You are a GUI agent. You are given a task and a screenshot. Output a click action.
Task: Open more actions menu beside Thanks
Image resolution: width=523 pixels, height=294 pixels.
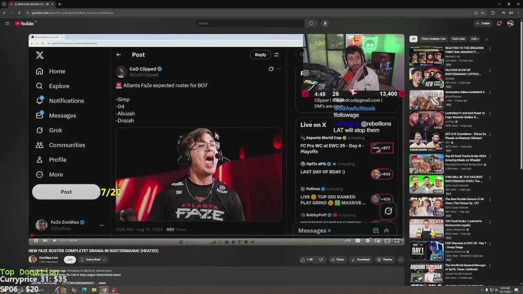pyautogui.click(x=400, y=260)
